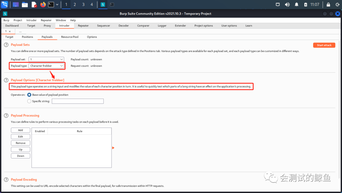Close Intruder attack tab 1
This screenshot has height=193, width=342.
coord(10,31)
